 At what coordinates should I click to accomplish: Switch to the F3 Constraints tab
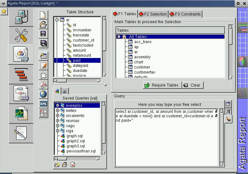[x=186, y=14]
